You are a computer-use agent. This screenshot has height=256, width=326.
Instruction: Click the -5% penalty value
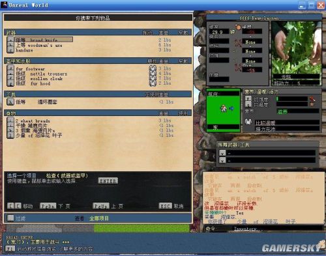[x=252, y=70]
